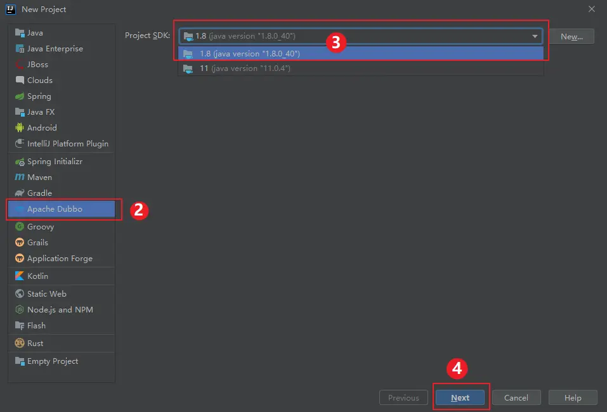Select the Android robot icon
Viewport: 607px width, 412px height.
point(20,127)
